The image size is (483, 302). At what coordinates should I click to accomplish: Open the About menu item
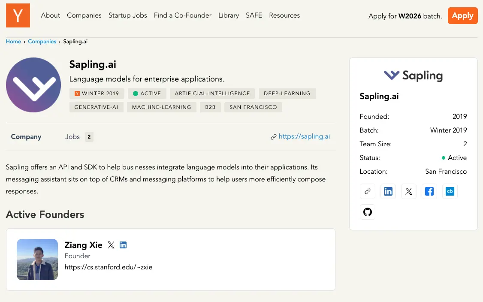pos(51,15)
